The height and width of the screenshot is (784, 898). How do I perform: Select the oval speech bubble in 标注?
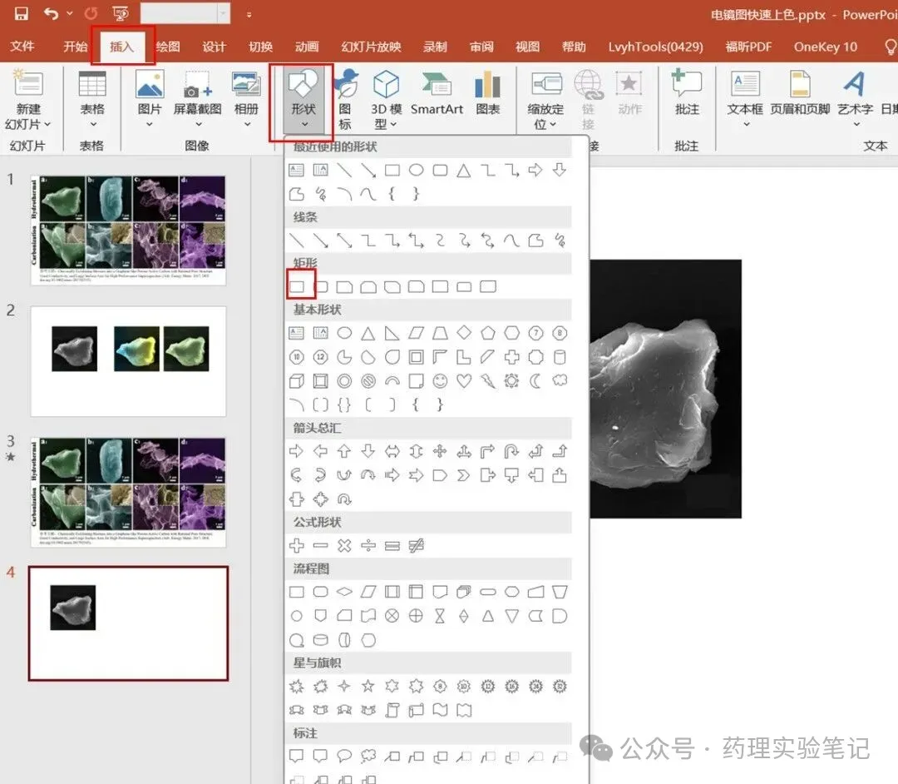(344, 757)
